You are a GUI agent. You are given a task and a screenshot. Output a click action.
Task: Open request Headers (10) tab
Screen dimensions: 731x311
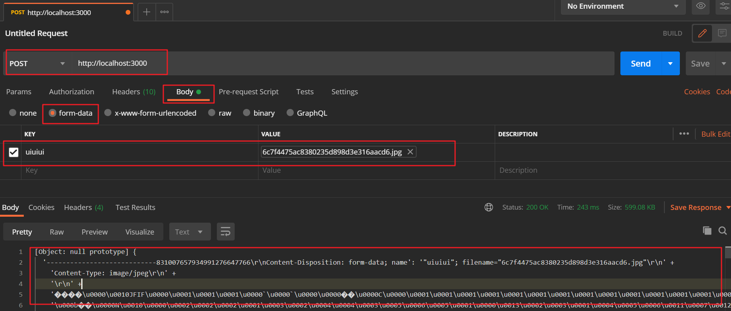134,92
